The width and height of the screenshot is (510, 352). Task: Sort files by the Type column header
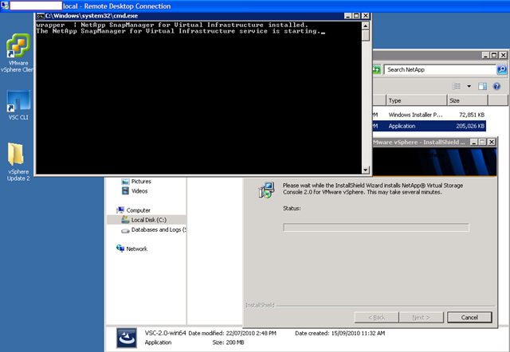(417, 100)
